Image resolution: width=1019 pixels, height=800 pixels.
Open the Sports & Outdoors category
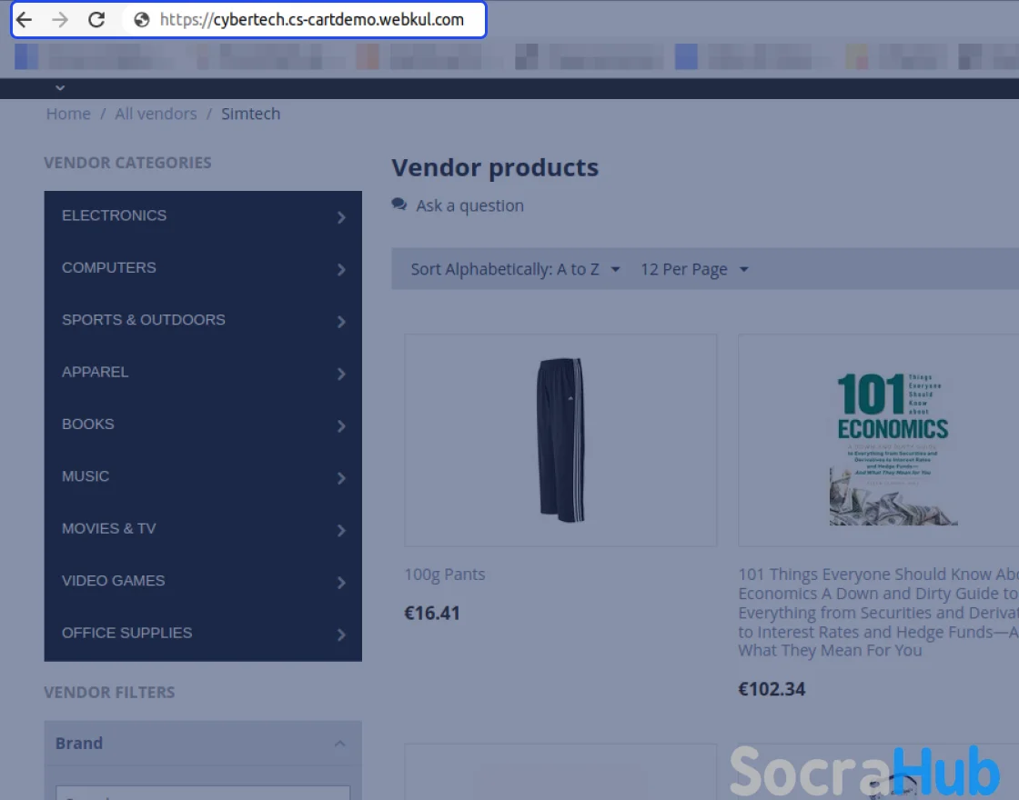(x=144, y=320)
